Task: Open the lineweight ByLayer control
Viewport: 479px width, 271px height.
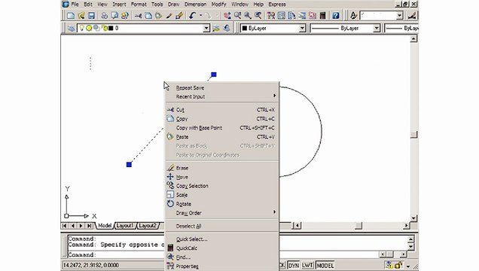Action: pyautogui.click(x=401, y=28)
